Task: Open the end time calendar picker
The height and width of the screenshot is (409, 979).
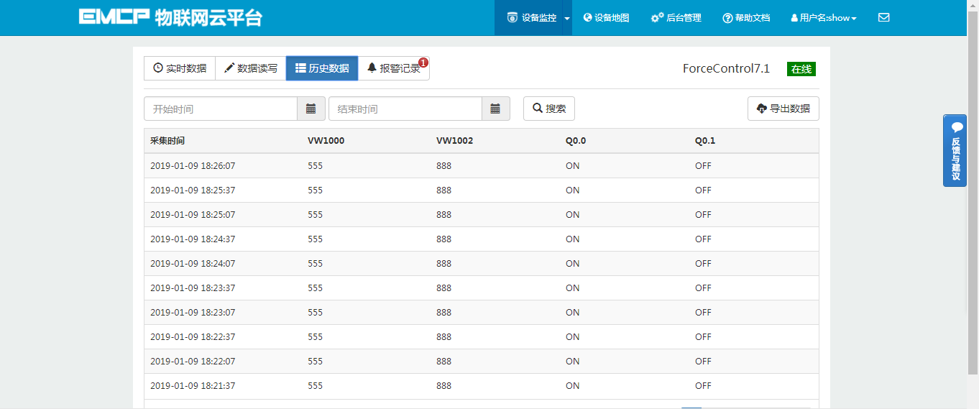Action: tap(495, 109)
